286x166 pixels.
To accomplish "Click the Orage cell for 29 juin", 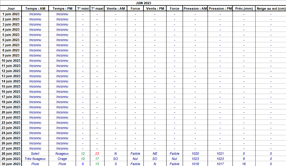I will (x=62, y=159).
